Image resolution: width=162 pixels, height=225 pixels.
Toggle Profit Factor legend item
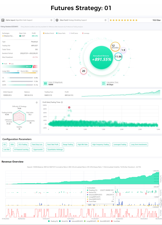coord(74,33)
